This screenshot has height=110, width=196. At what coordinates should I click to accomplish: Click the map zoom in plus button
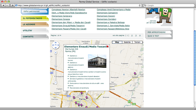pyautogui.click(x=56, y=53)
